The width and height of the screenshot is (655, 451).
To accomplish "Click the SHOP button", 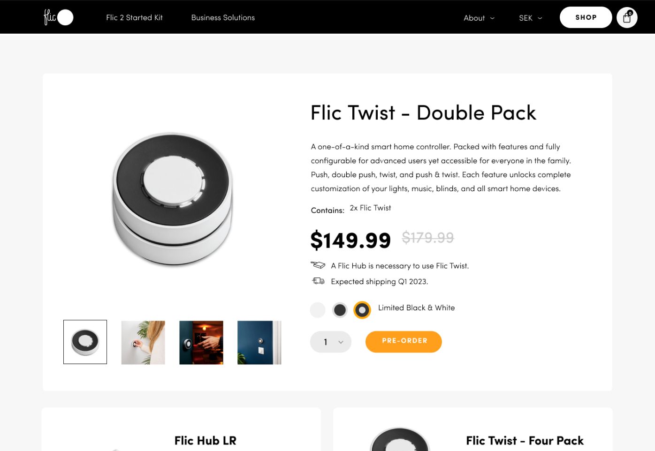I will pyautogui.click(x=586, y=17).
